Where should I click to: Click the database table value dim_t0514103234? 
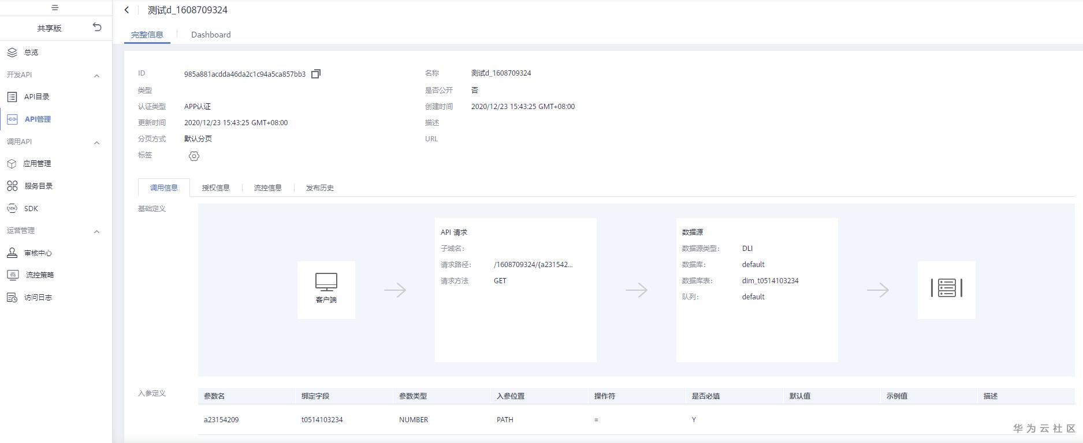click(771, 281)
